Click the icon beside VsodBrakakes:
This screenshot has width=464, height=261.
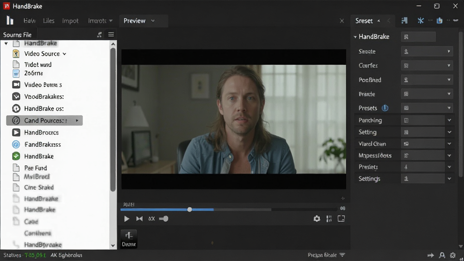[x=16, y=97]
